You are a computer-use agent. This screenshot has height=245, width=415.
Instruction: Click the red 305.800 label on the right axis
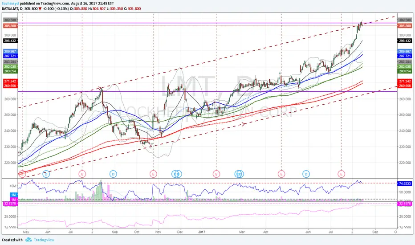405,26
